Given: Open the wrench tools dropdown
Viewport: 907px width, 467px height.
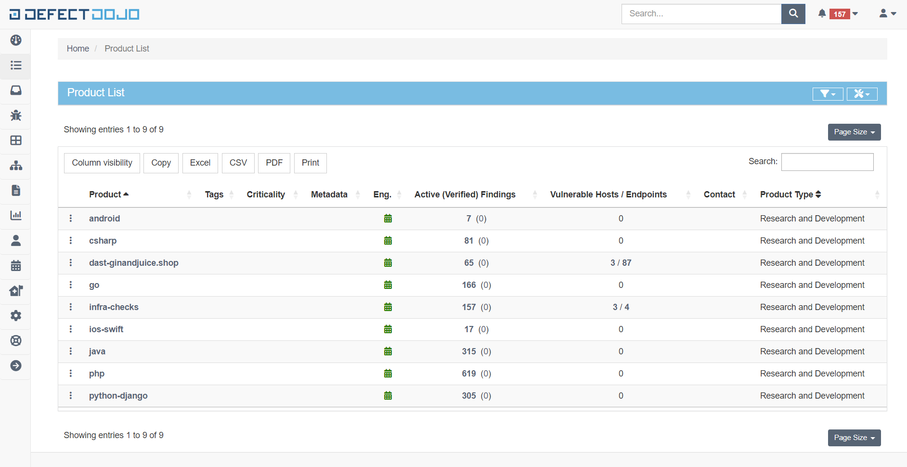Looking at the screenshot, I should pyautogui.click(x=862, y=94).
